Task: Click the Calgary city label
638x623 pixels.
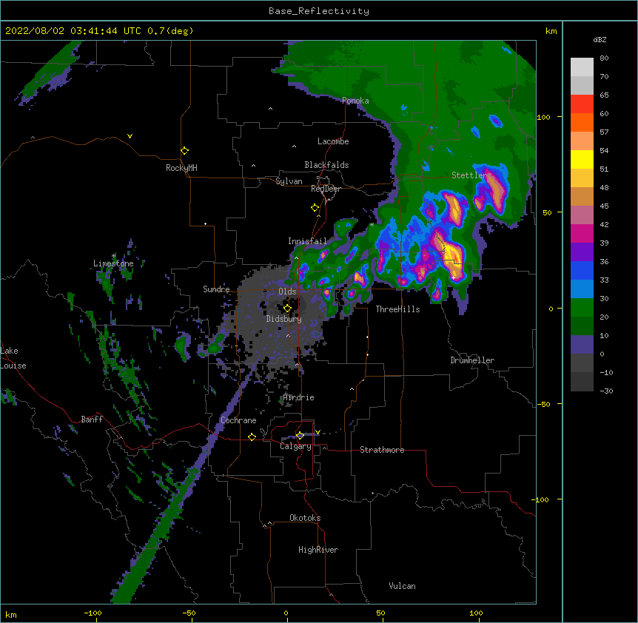Action: (x=296, y=446)
